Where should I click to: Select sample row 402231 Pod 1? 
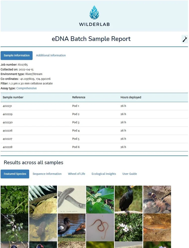coord(94,106)
